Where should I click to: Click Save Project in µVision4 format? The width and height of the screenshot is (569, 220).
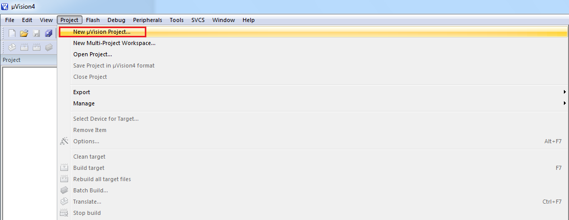point(313,65)
